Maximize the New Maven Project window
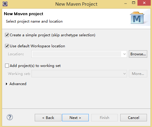The height and width of the screenshot is (127, 152). [134, 3]
